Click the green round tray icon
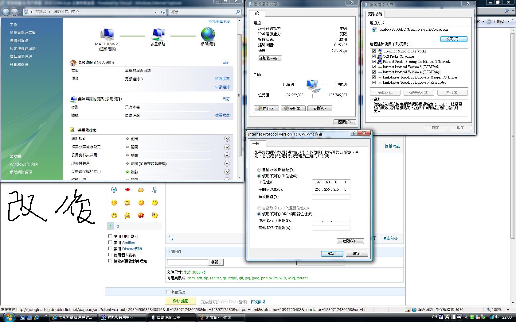516x322 pixels. (472, 317)
